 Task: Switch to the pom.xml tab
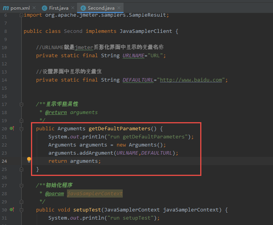[18, 8]
